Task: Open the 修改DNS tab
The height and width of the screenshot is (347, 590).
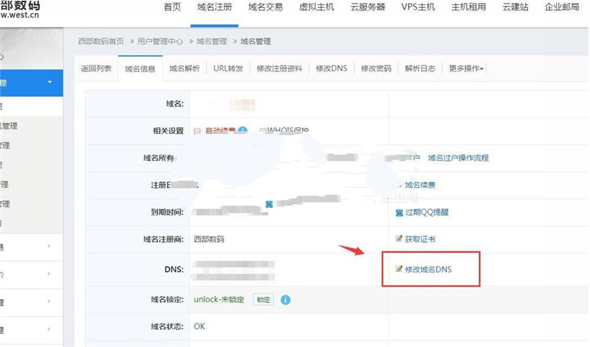Action: tap(331, 69)
